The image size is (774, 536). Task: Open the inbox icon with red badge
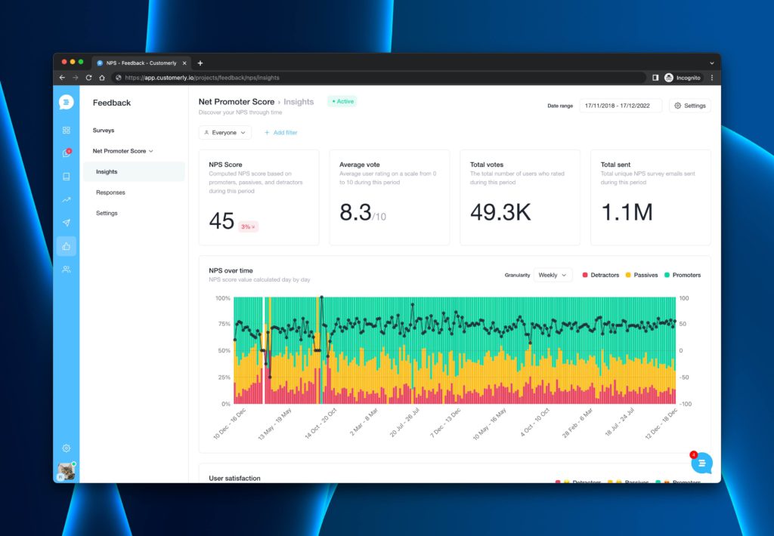pos(67,153)
